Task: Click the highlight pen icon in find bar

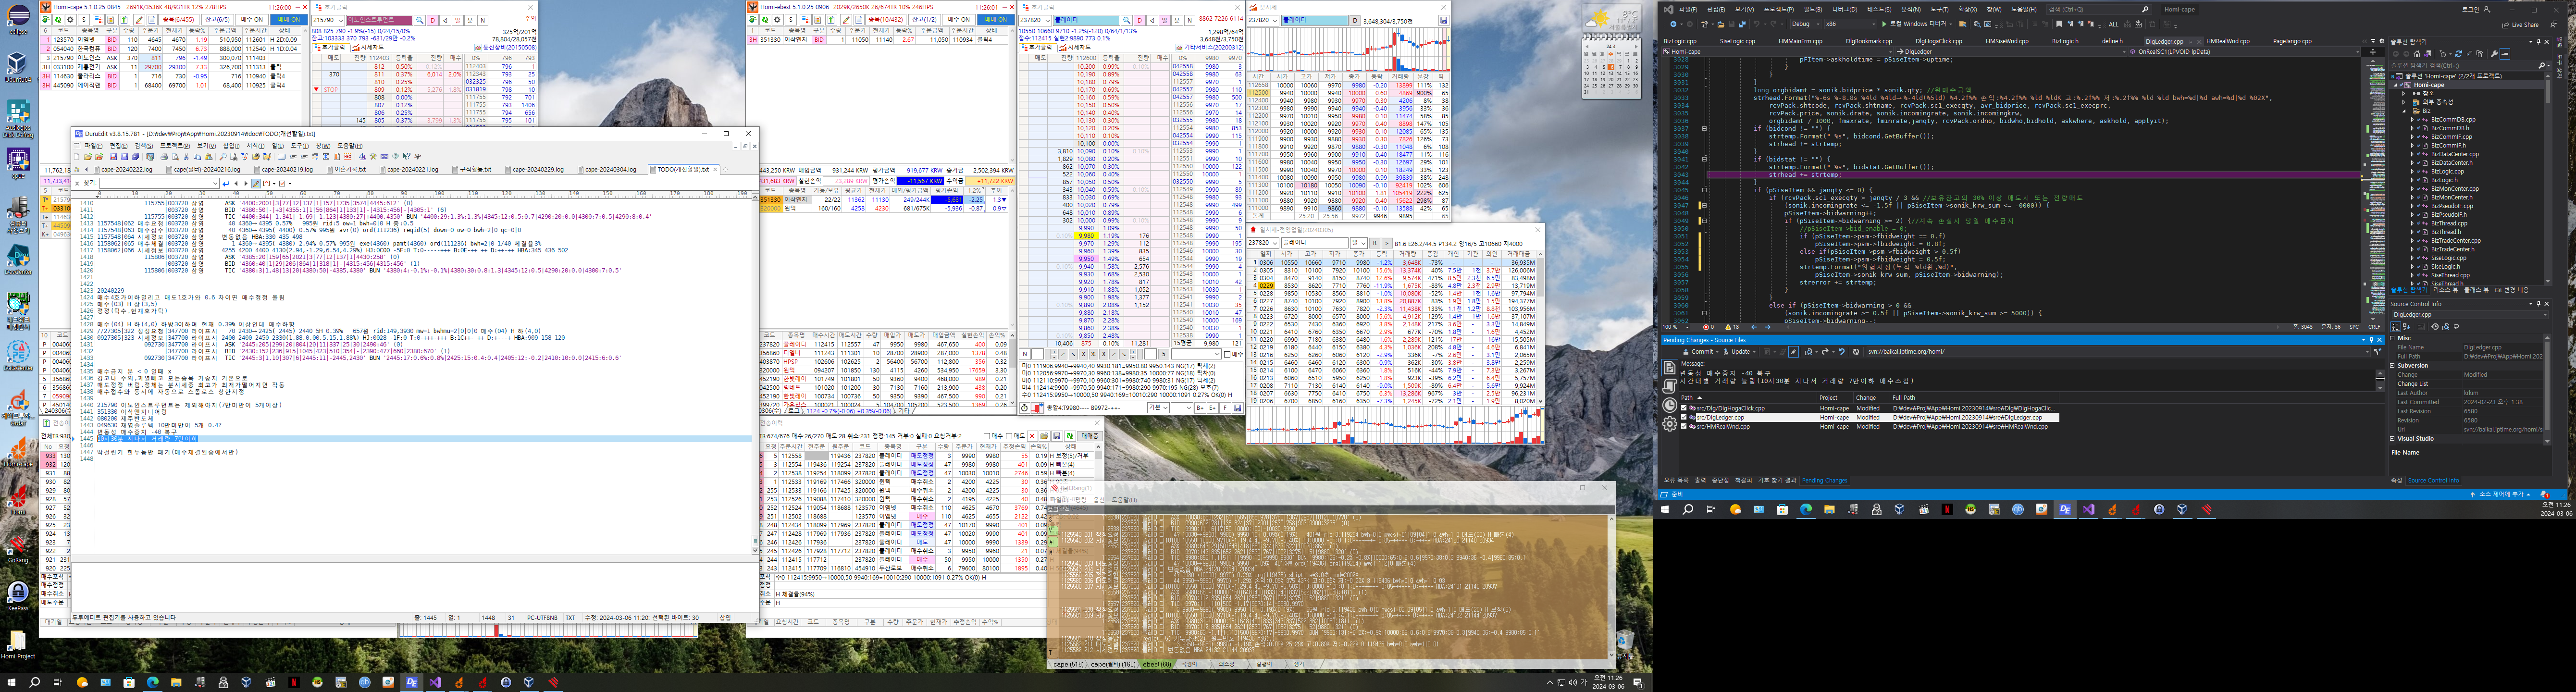Action: [x=257, y=183]
